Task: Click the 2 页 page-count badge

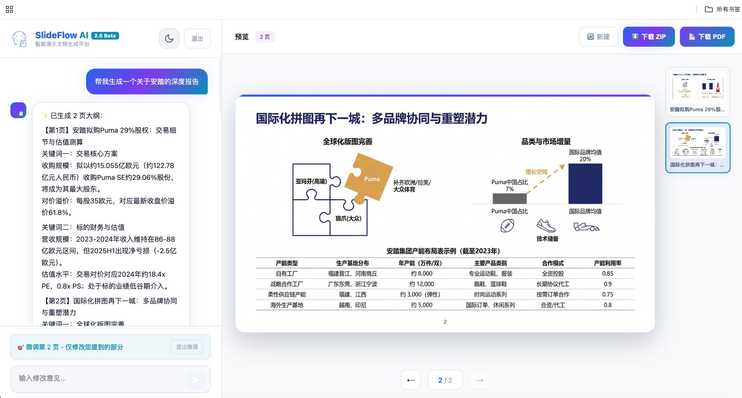Action: [265, 37]
